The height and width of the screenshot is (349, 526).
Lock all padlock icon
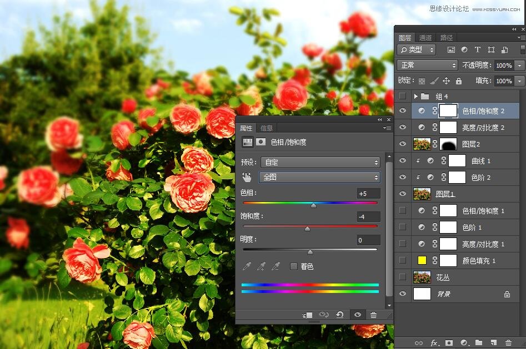459,81
